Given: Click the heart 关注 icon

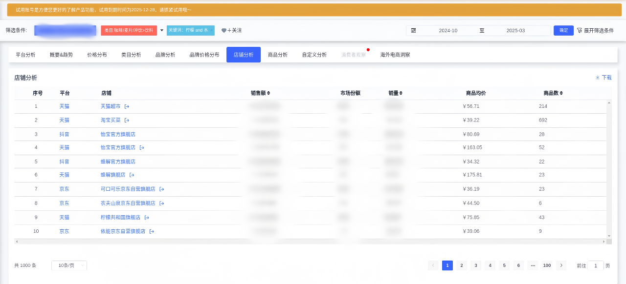Looking at the screenshot, I should point(224,30).
